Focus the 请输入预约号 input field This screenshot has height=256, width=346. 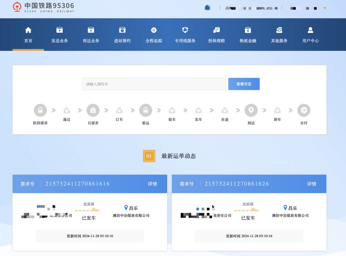click(x=154, y=84)
